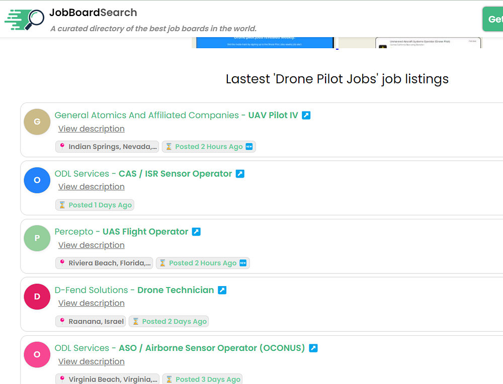The image size is (503, 384).
Task: Open external link icon beside UAS Flight Operator
Action: tap(196, 232)
